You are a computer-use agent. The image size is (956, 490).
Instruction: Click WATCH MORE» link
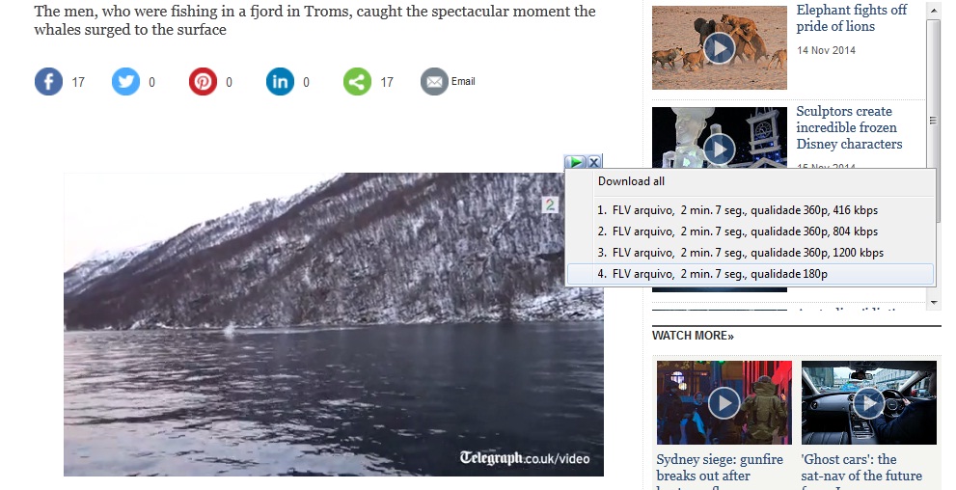(693, 336)
